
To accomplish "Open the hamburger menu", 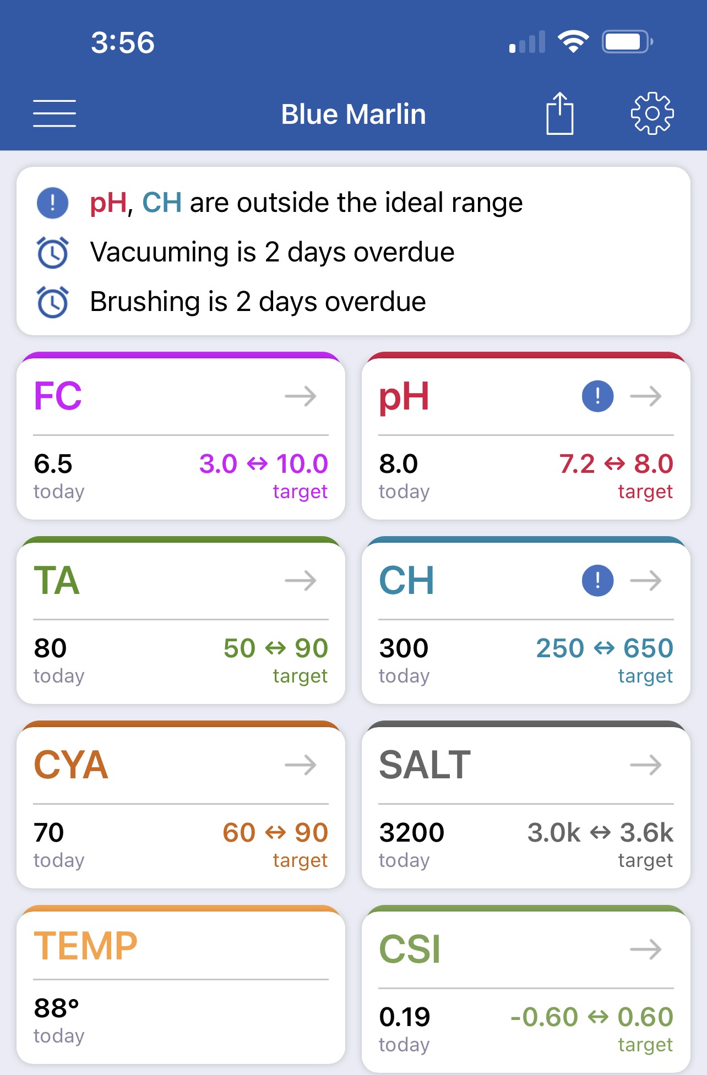I will coord(54,113).
